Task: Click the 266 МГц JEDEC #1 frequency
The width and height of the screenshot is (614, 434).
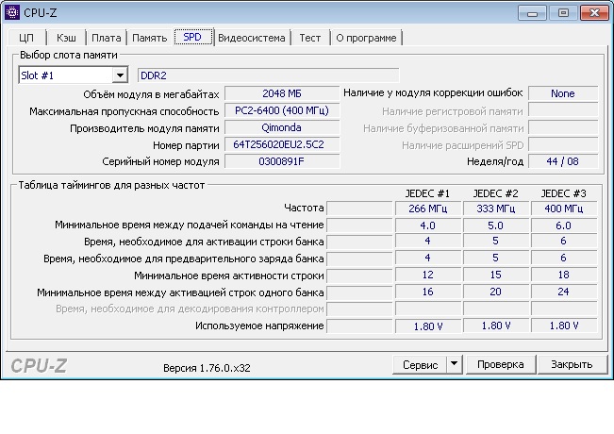Action: coord(427,209)
